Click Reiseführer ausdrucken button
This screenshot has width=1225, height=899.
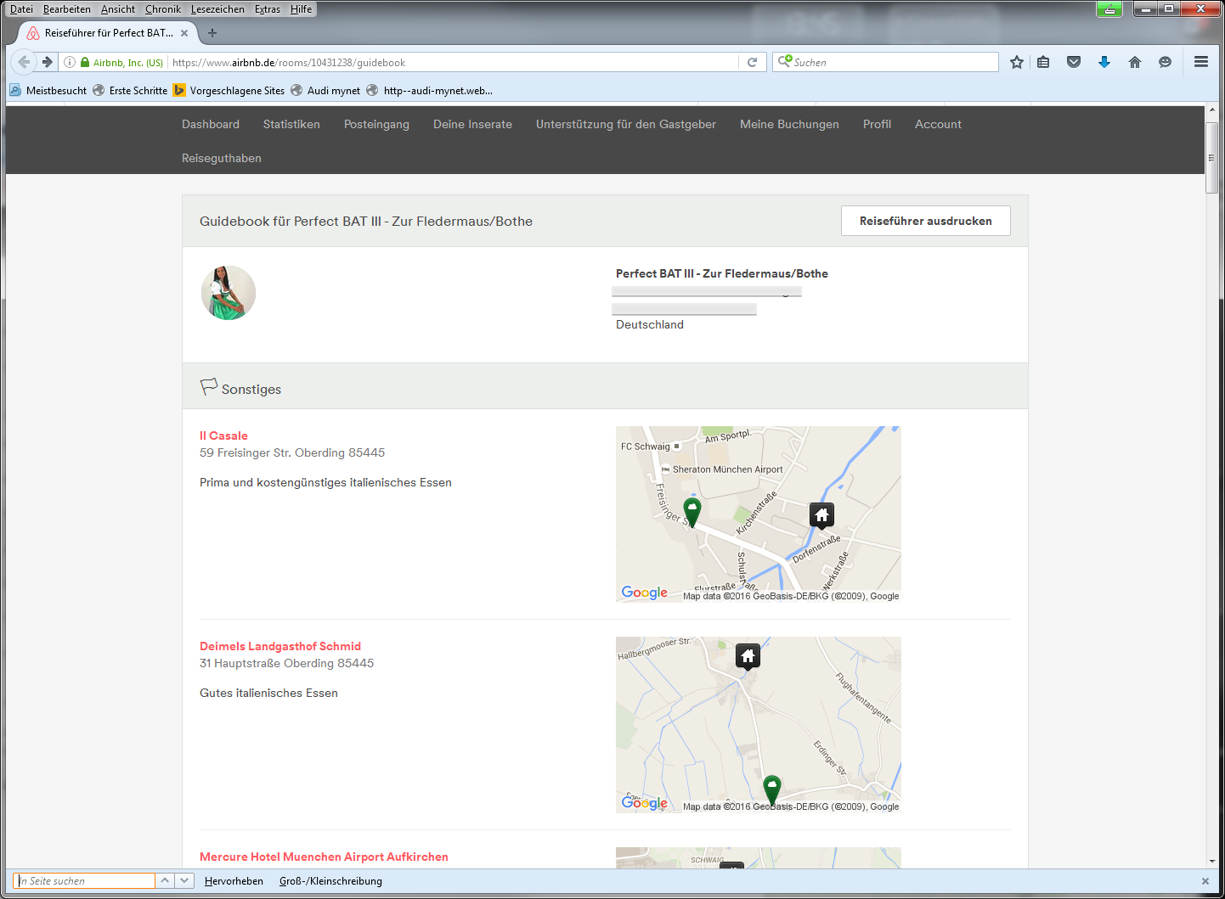(x=925, y=221)
